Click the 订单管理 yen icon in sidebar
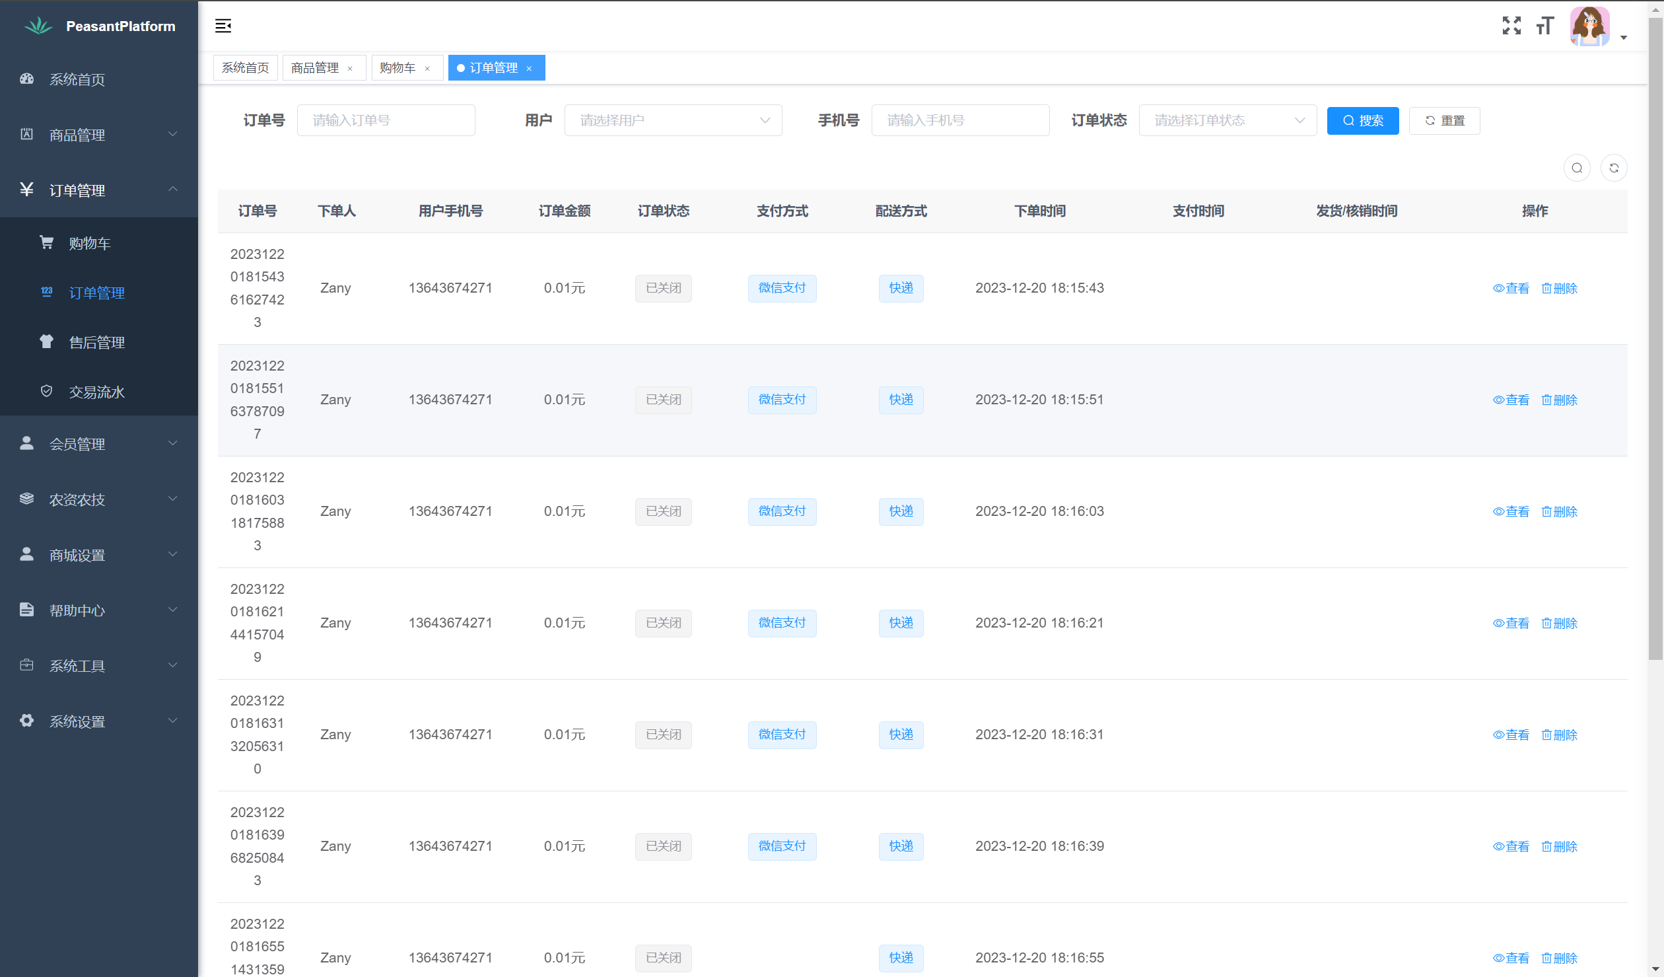 pos(26,190)
